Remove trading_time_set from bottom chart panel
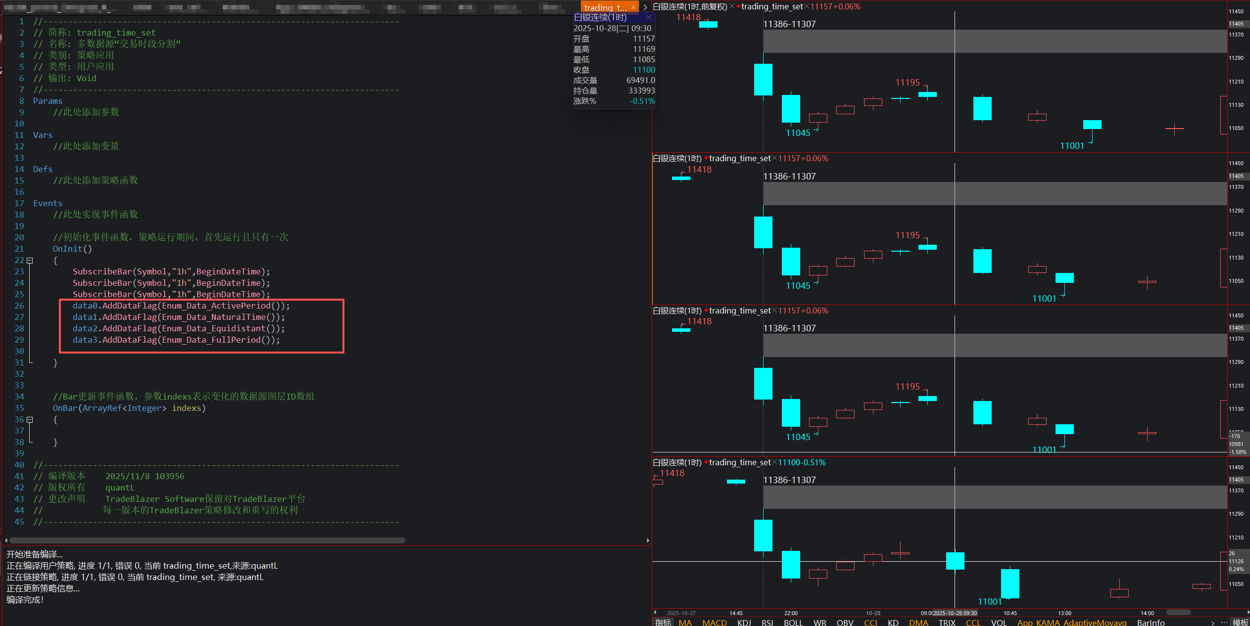 (774, 462)
